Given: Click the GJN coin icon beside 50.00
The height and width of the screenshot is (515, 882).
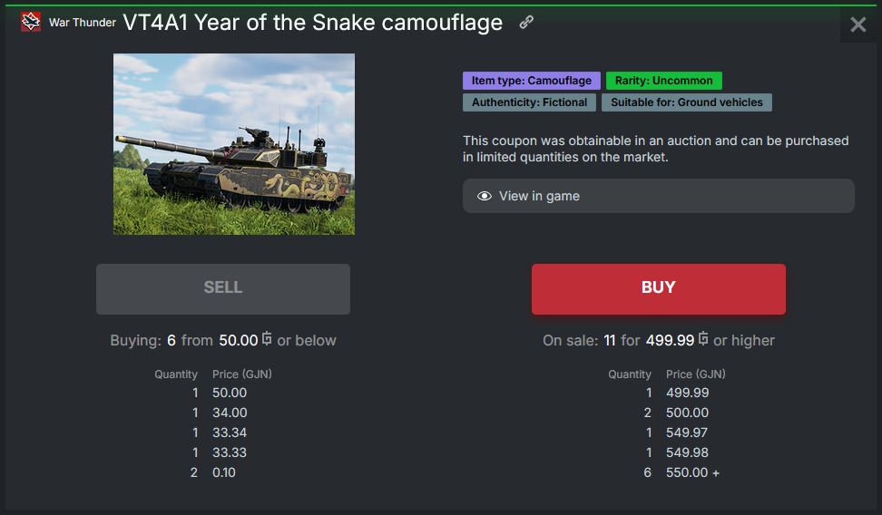Looking at the screenshot, I should [x=267, y=338].
